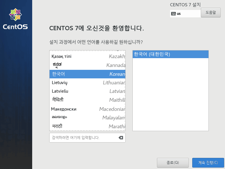
Task: Select Latviešu Latvian language row
Action: coord(87,91)
